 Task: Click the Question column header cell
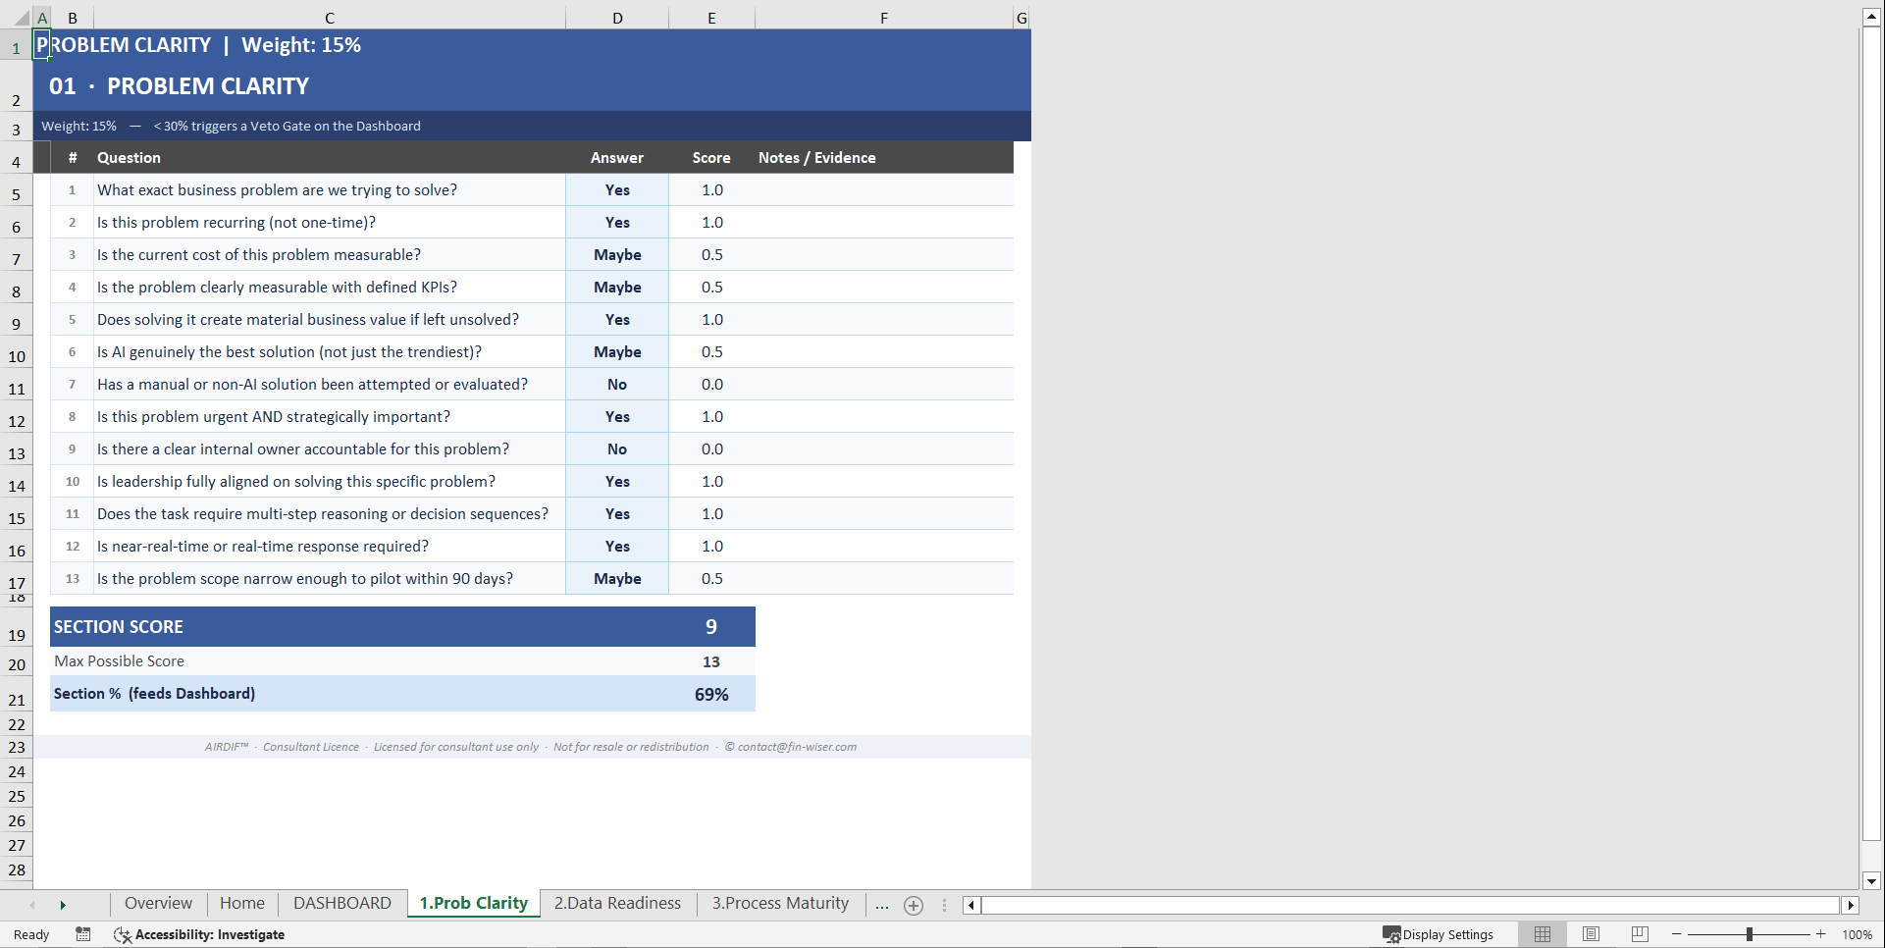(330, 158)
